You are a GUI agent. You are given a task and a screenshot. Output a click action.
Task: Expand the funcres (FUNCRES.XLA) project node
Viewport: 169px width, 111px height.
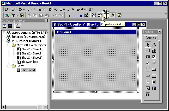[x=4, y=37]
